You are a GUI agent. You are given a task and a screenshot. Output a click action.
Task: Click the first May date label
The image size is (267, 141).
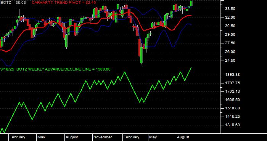pyautogui.click(x=41, y=137)
